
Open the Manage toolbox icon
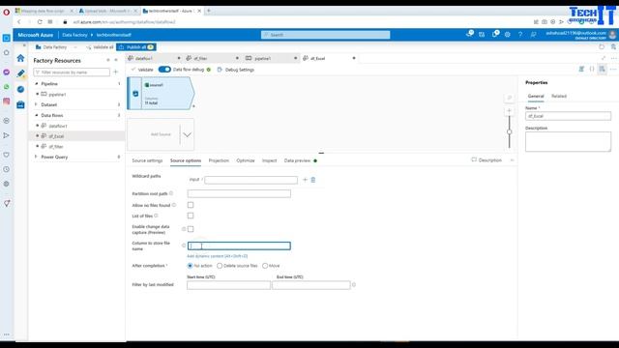click(x=20, y=104)
